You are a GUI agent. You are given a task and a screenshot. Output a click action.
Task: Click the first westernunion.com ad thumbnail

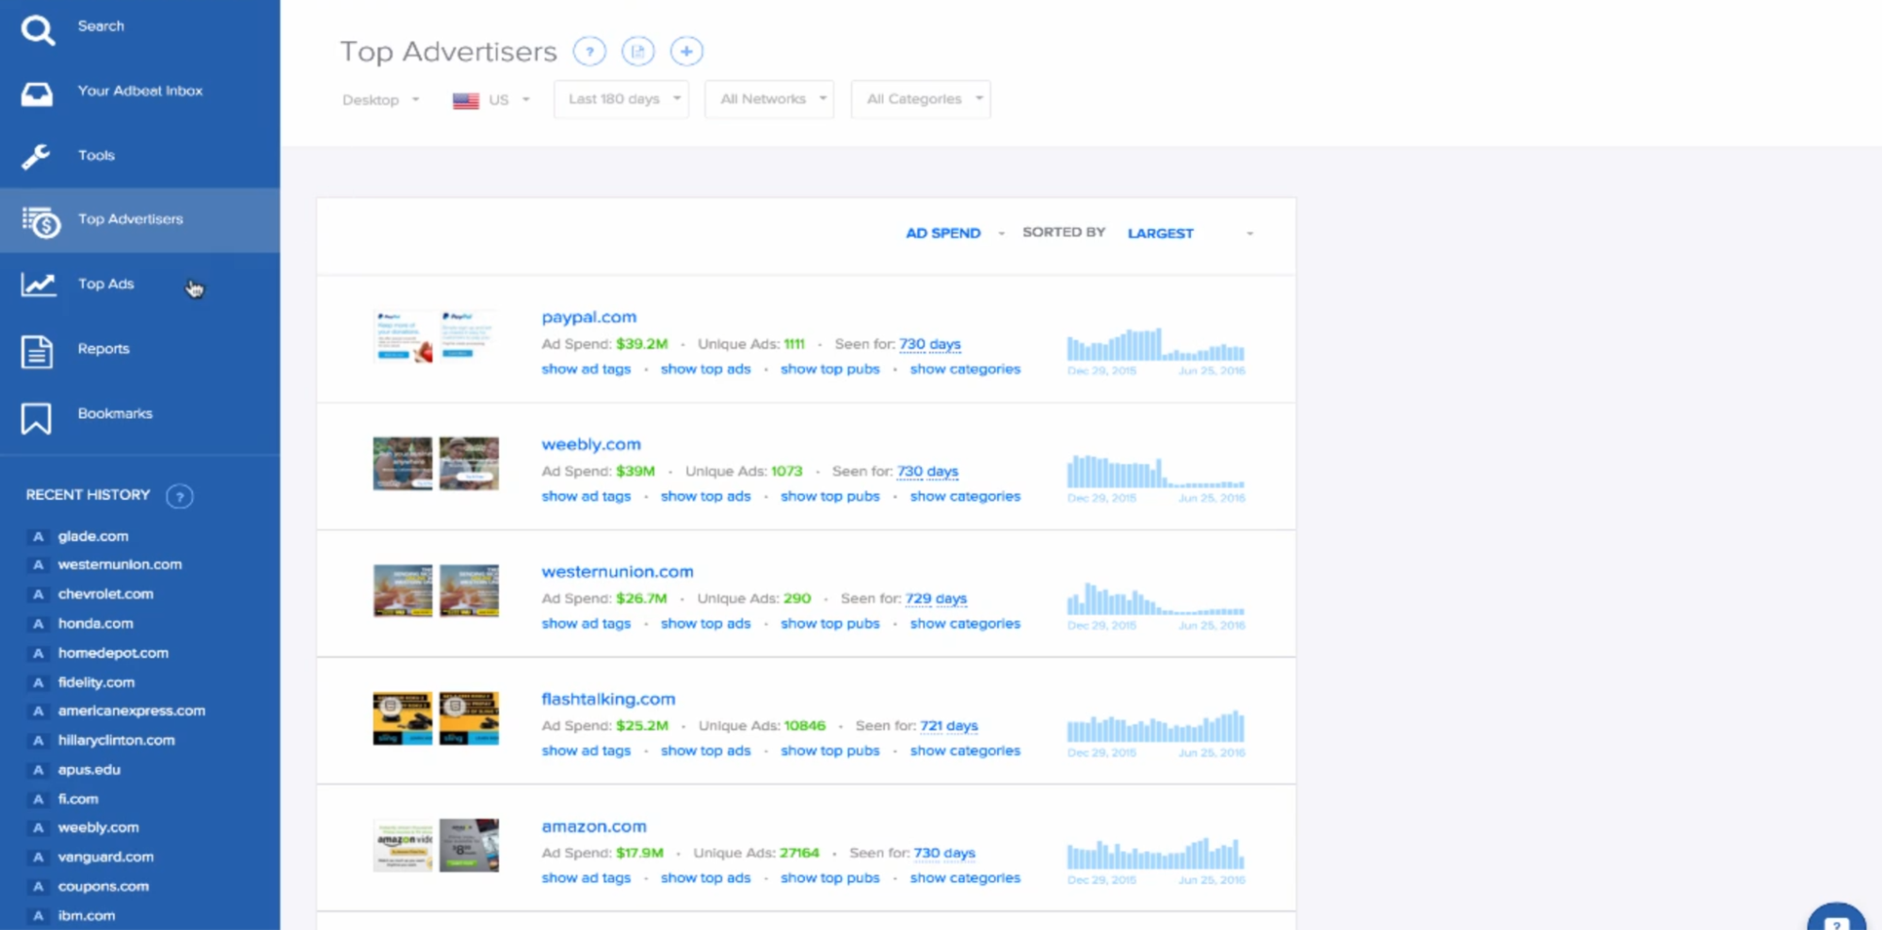[x=403, y=590]
